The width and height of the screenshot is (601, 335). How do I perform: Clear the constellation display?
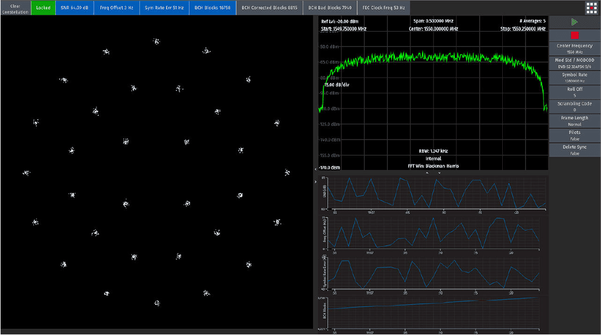coord(15,8)
